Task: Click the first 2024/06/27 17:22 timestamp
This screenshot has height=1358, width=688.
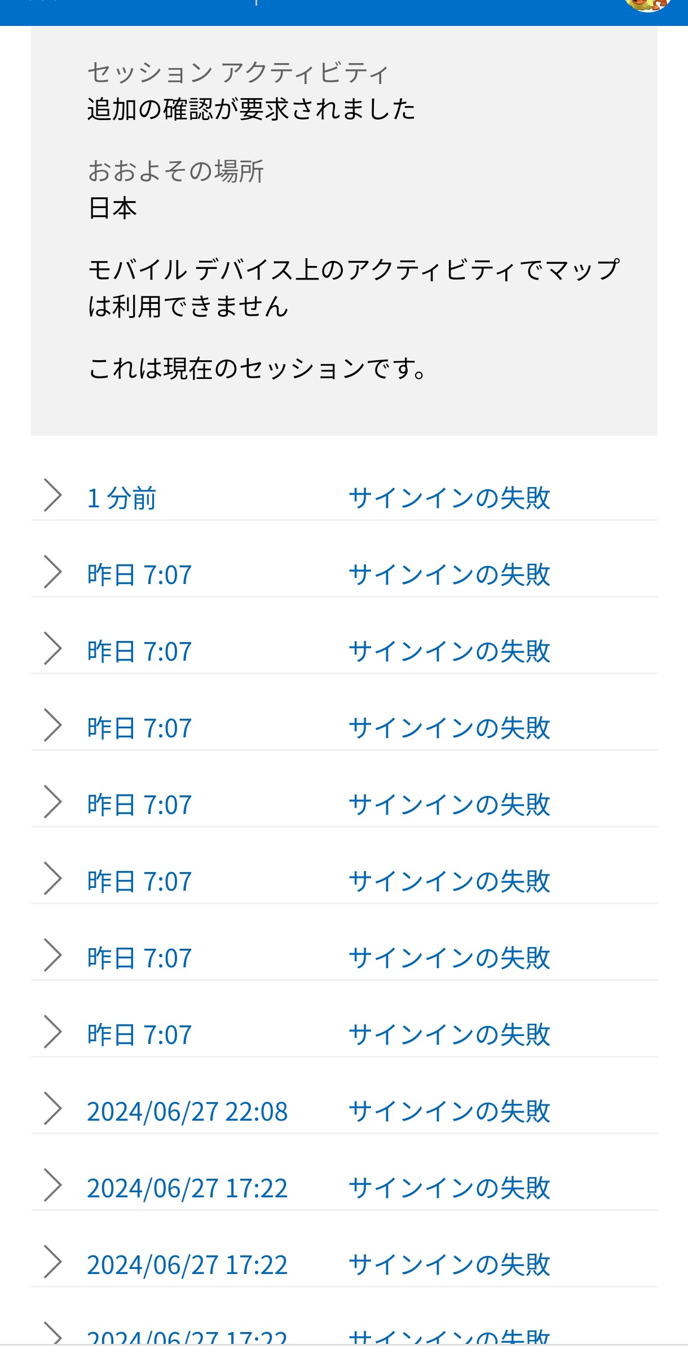Action: pyautogui.click(x=187, y=1188)
